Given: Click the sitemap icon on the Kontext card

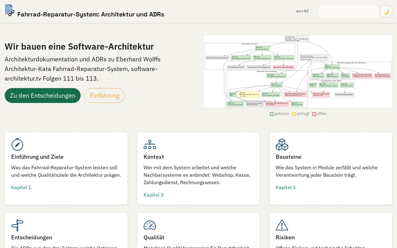Looking at the screenshot, I should (150, 144).
